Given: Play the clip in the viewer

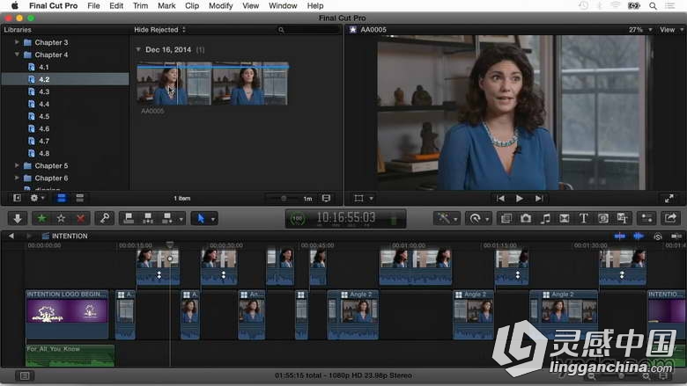Looking at the screenshot, I should pyautogui.click(x=519, y=199).
